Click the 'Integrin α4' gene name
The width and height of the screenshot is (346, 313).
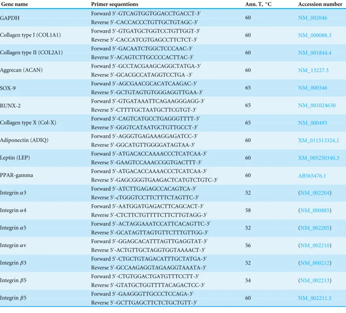pyautogui.click(x=13, y=210)
